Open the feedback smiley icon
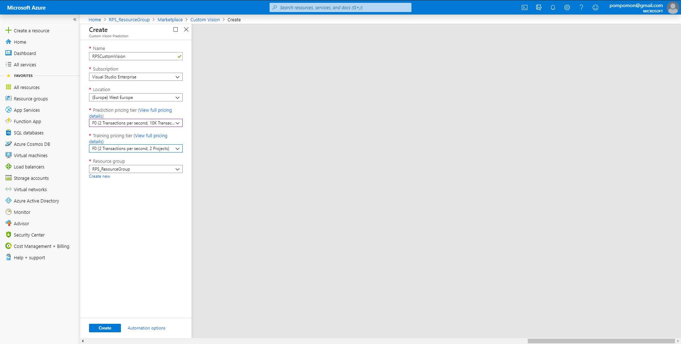This screenshot has width=681, height=344. [596, 7]
